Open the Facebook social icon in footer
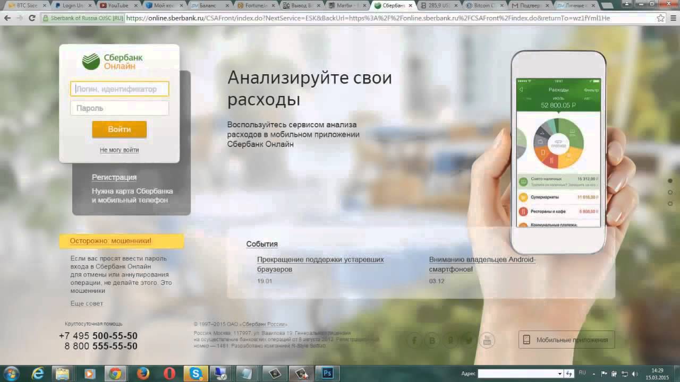This screenshot has width=680, height=382. click(415, 340)
